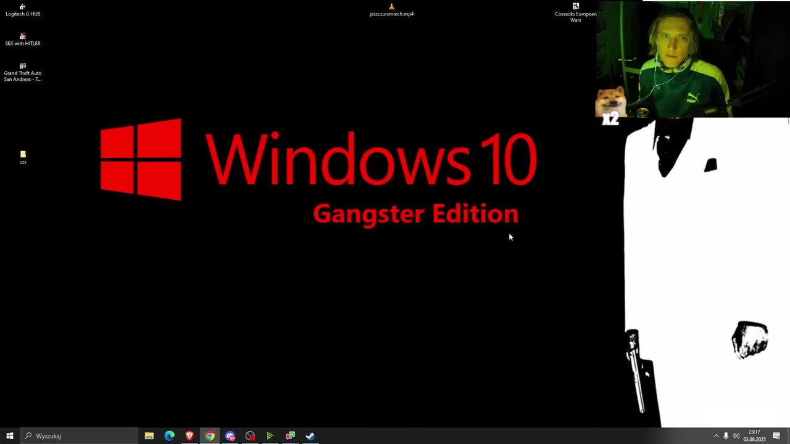Open Steam from the taskbar

310,436
